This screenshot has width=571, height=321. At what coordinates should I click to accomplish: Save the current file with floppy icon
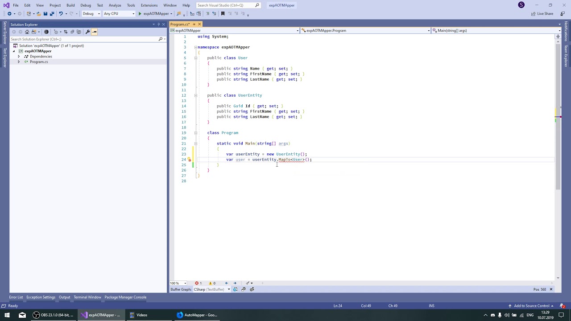click(45, 14)
